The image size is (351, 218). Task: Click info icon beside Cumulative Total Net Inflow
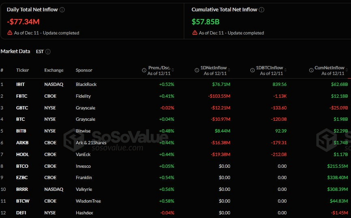[262, 10]
